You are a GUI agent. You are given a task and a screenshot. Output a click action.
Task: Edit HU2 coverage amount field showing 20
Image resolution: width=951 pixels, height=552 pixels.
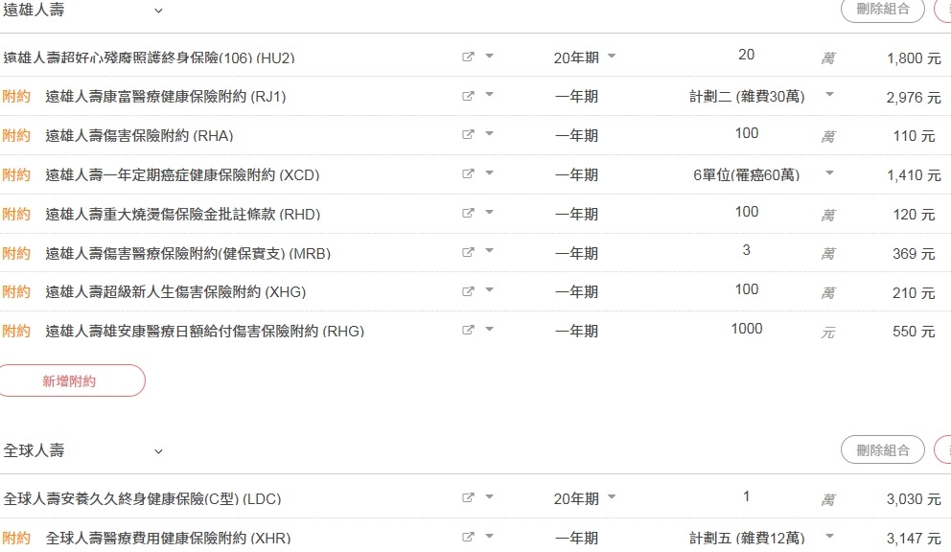(747, 55)
